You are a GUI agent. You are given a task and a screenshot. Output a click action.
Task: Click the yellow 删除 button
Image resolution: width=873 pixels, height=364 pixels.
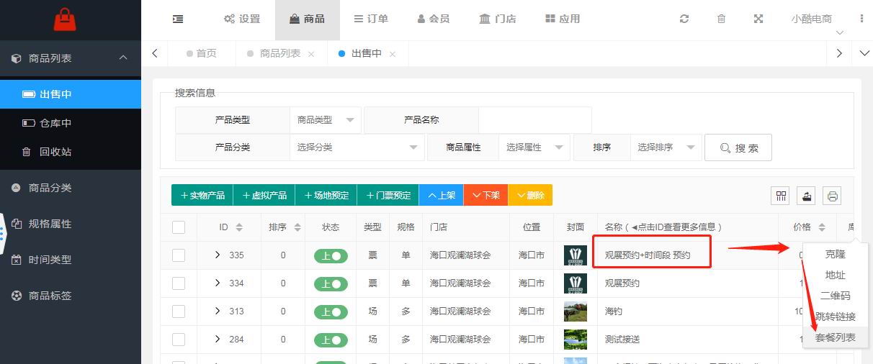pos(531,196)
